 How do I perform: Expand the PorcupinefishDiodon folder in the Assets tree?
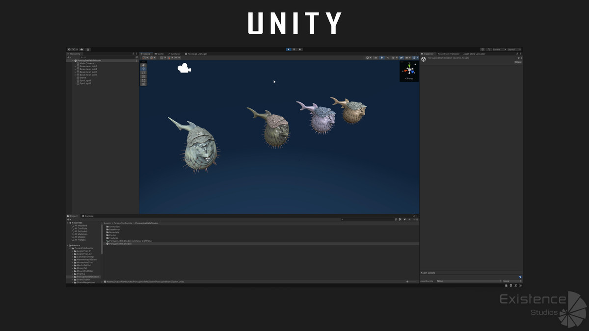[x=72, y=277]
